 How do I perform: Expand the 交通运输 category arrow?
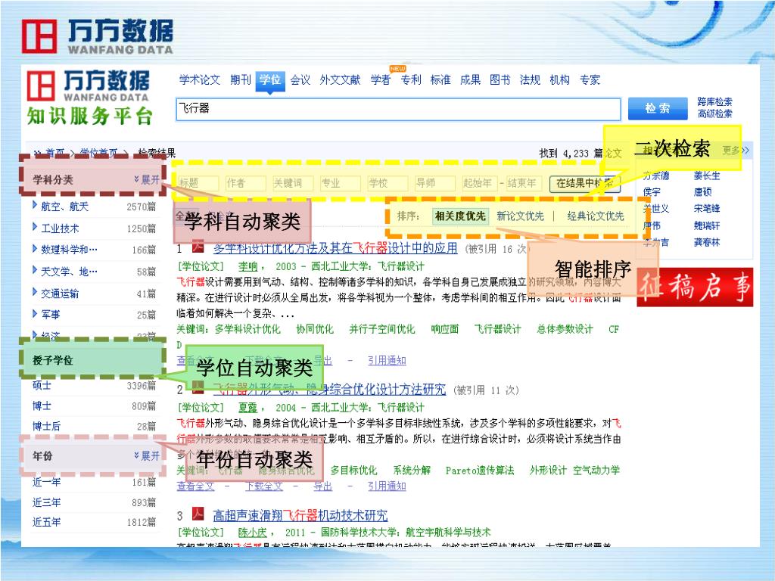(35, 292)
